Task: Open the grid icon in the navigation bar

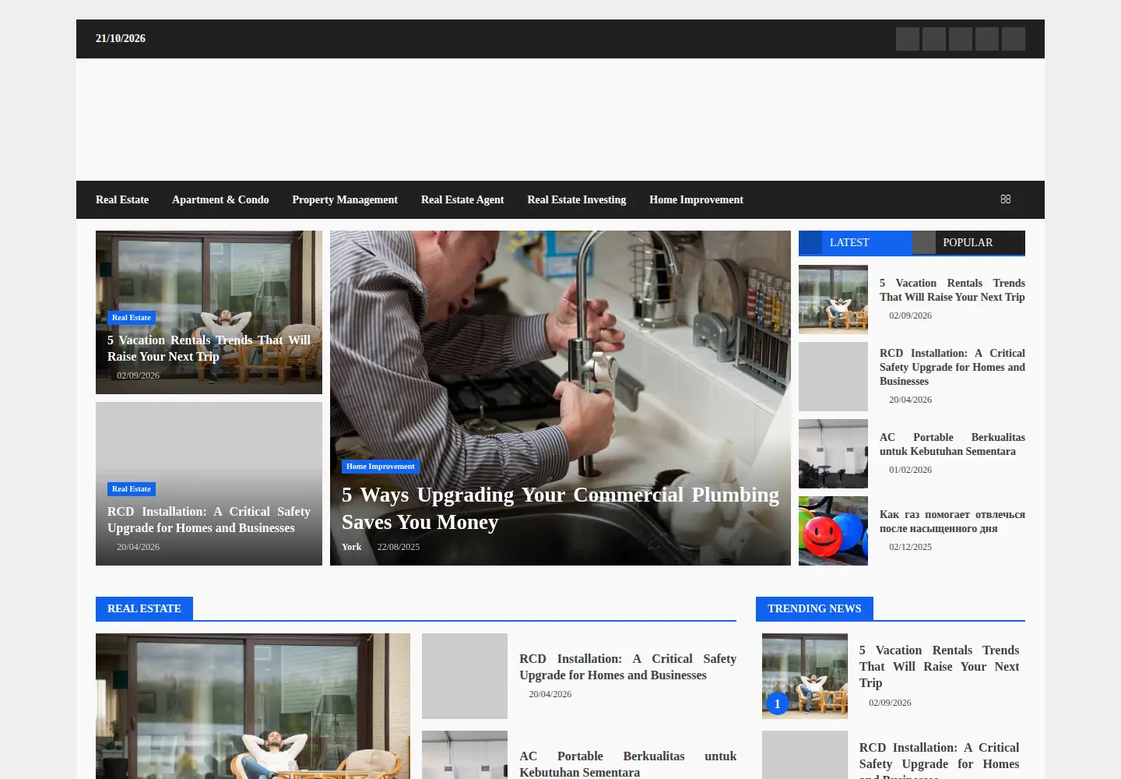Action: [1005, 199]
